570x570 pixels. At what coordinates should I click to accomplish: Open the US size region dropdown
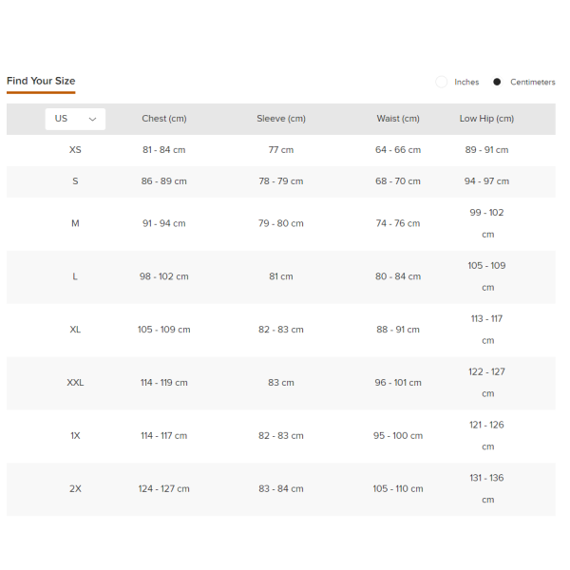coord(75,119)
